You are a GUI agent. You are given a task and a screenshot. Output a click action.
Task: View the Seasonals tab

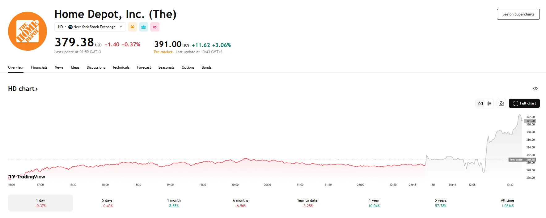[166, 67]
